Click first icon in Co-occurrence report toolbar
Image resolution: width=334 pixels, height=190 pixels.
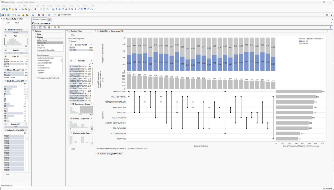(34, 27)
